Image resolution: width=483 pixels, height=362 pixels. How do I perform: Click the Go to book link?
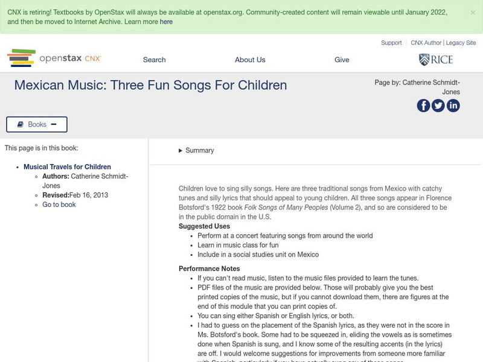[59, 205]
